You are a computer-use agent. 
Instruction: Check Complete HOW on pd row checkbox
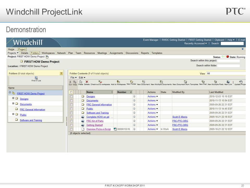point(71,117)
